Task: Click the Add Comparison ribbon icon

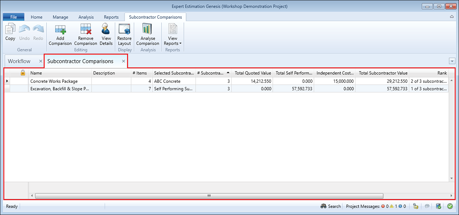Action: 60,29
